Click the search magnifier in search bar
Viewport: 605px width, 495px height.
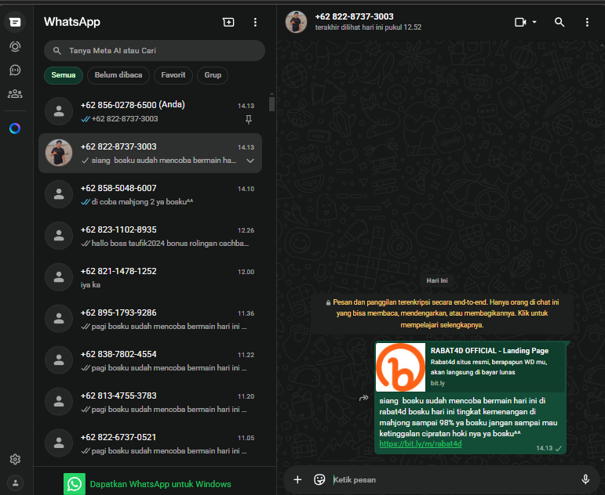point(57,50)
